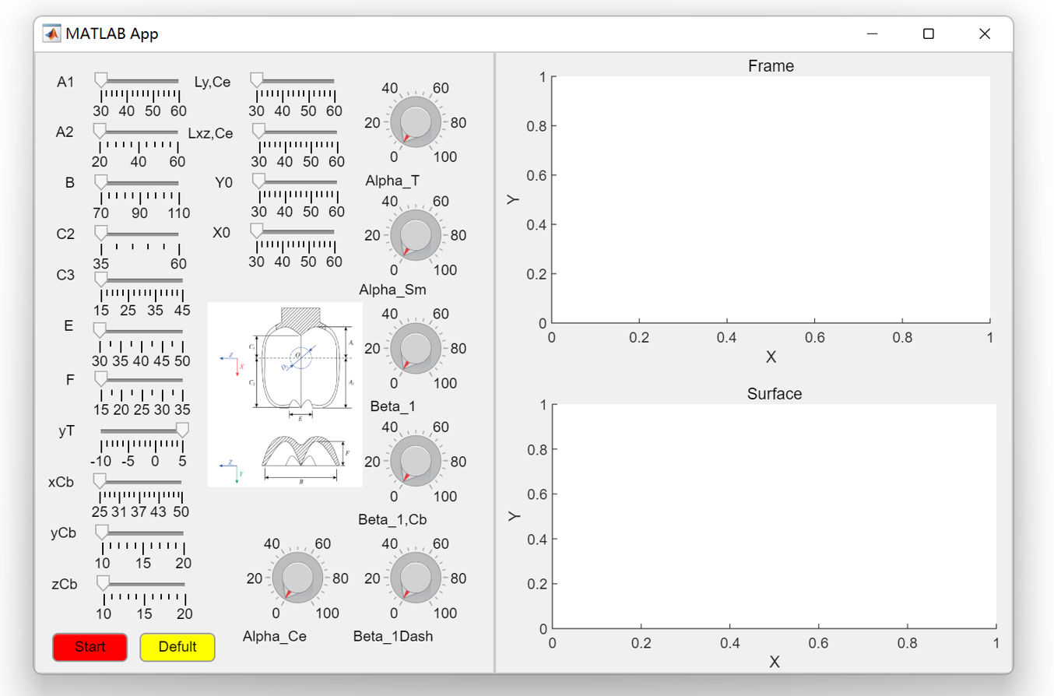
Task: Click the A2 slider handle
Action: pos(100,130)
